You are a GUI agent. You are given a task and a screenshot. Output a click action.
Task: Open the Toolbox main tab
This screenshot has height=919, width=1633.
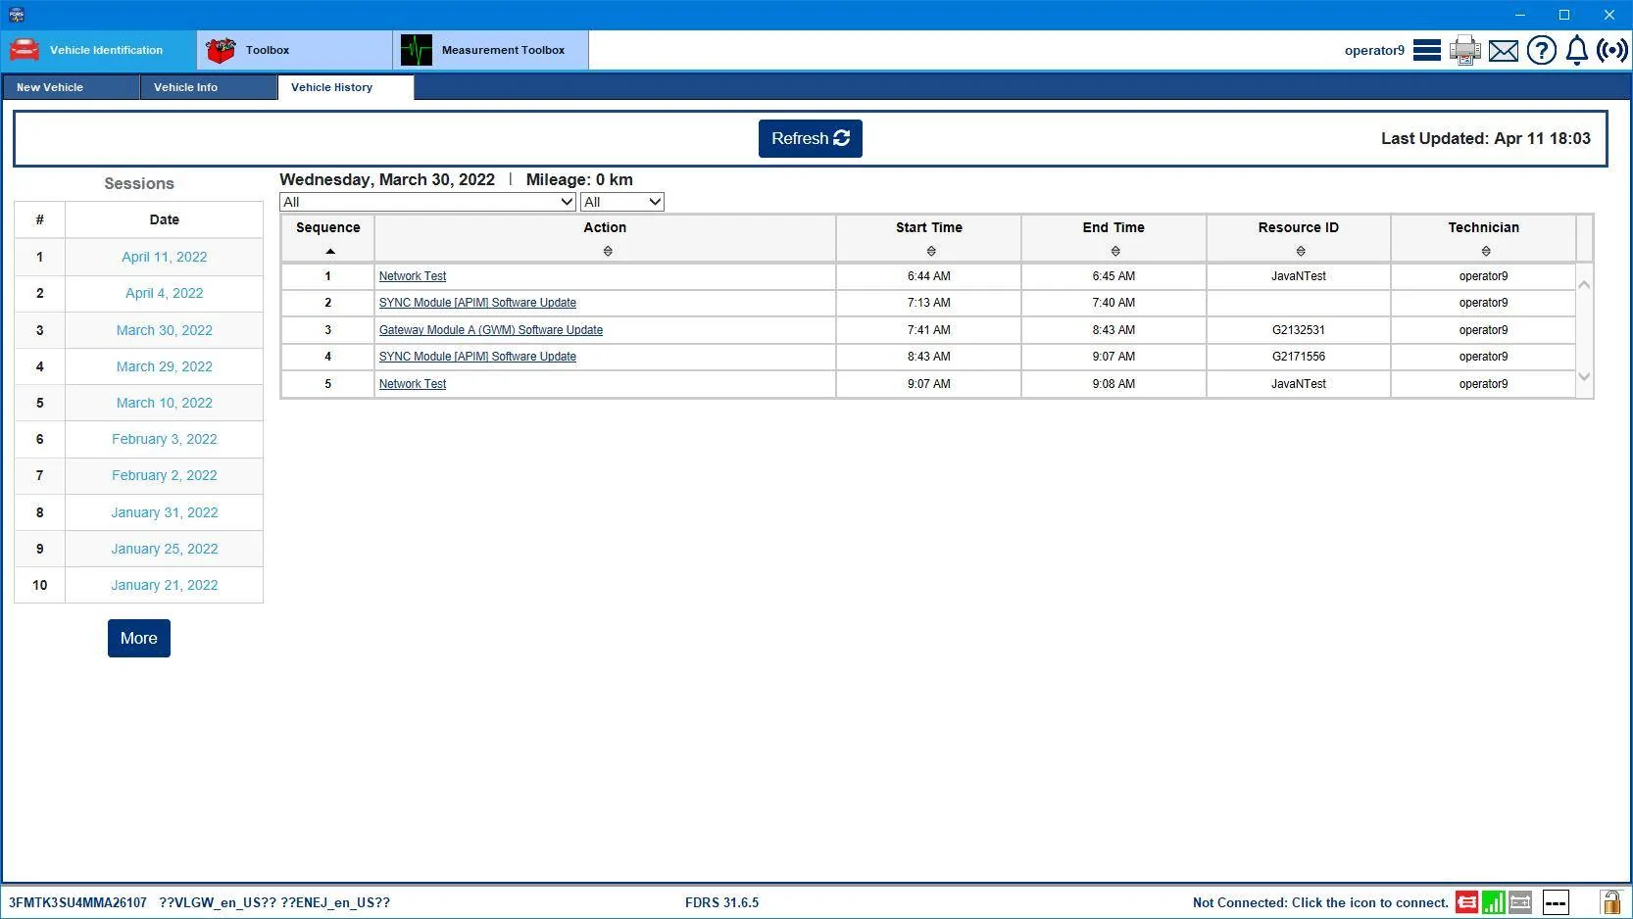click(x=295, y=50)
